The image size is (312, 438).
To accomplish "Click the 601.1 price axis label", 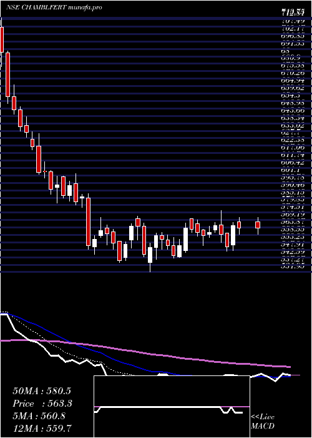I will point(292,170).
